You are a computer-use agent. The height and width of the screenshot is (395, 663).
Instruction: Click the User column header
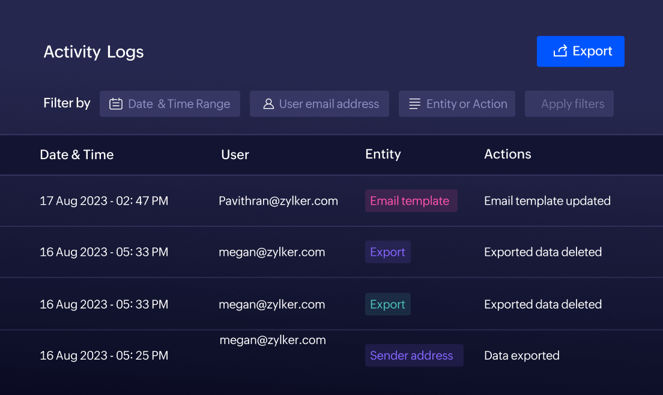click(235, 154)
